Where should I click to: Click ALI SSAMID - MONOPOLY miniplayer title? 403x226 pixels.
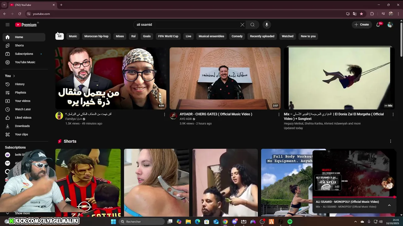pos(347,202)
